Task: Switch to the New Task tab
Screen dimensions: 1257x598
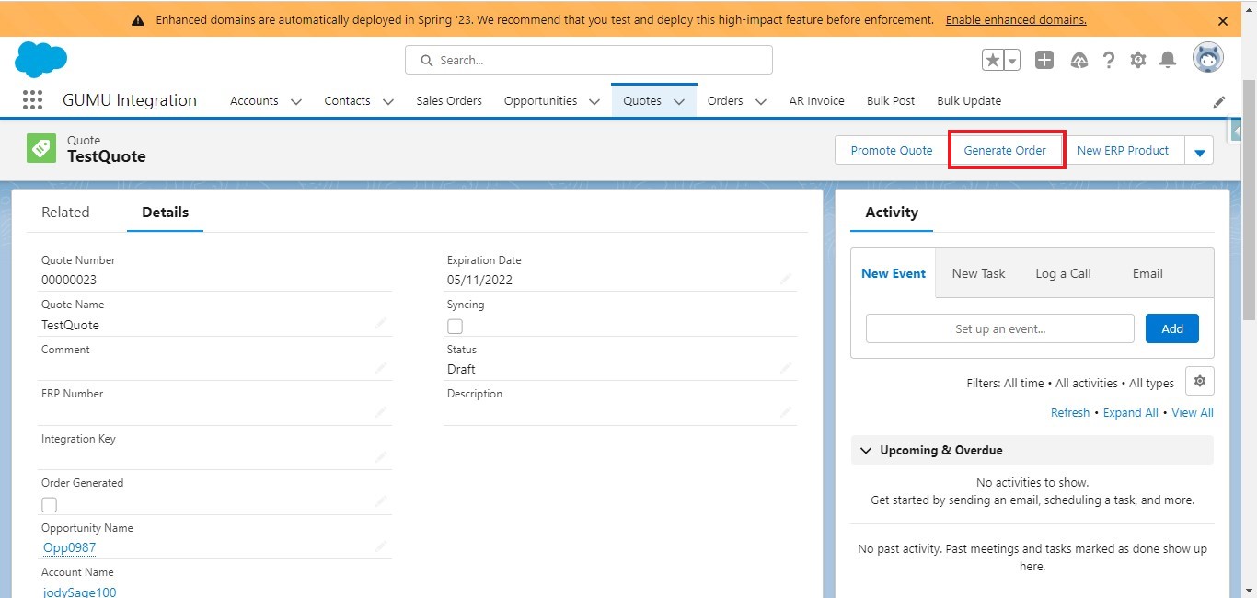Action: pos(978,273)
